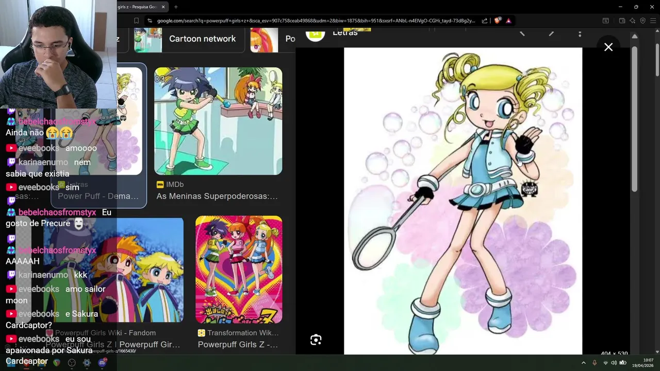Viewport: 660px width, 371px height.
Task: Click karinaenumo username on kkk message
Action: coord(43,275)
